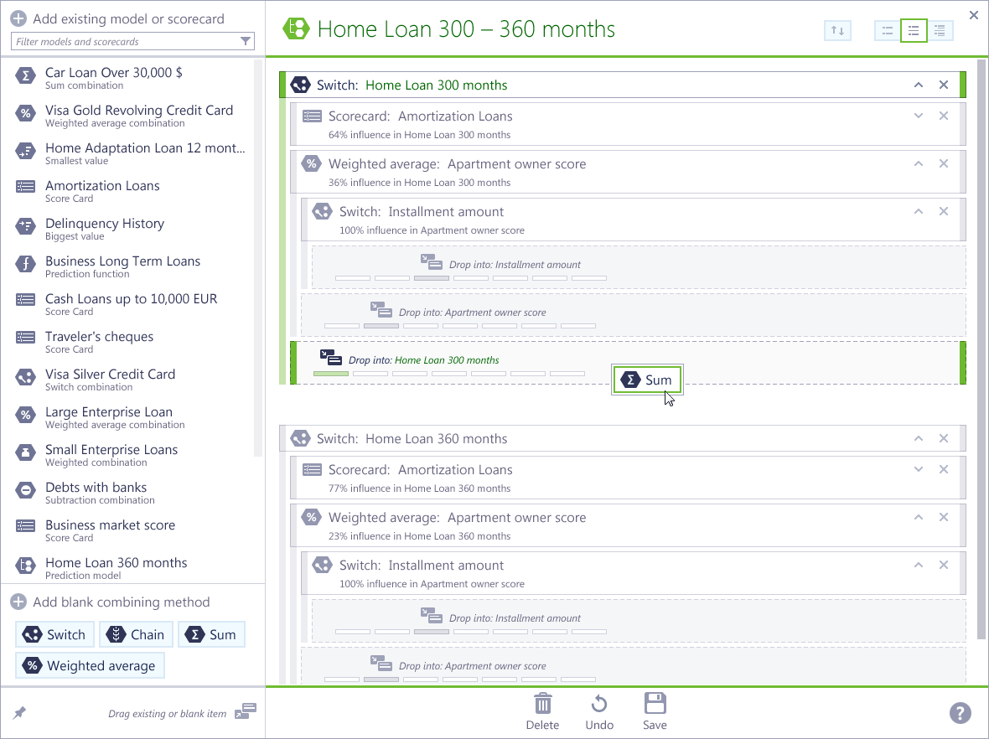Click the plus icon beside Add existing model
Screen dimensions: 989x739
coord(18,19)
